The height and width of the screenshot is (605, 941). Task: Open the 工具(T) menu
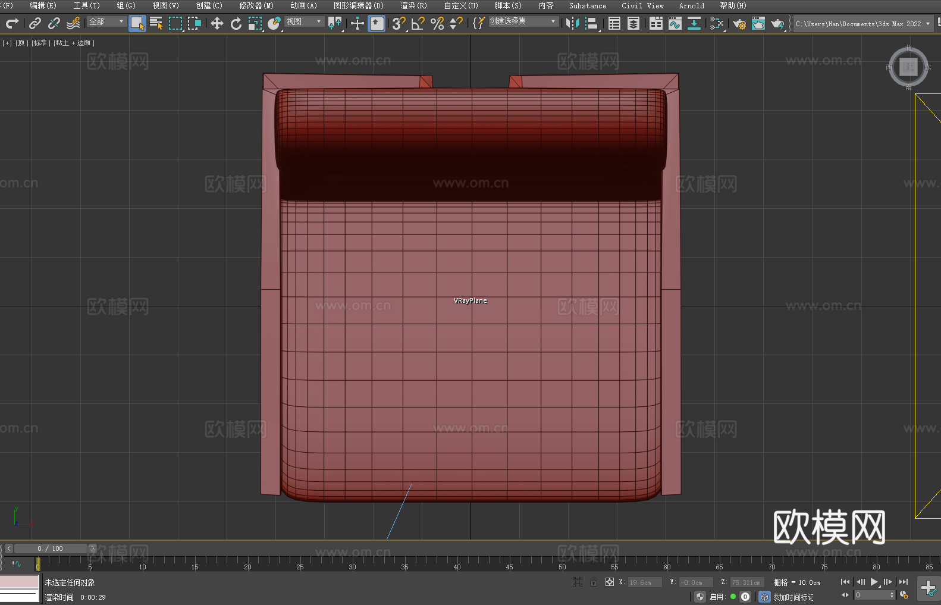tap(87, 5)
